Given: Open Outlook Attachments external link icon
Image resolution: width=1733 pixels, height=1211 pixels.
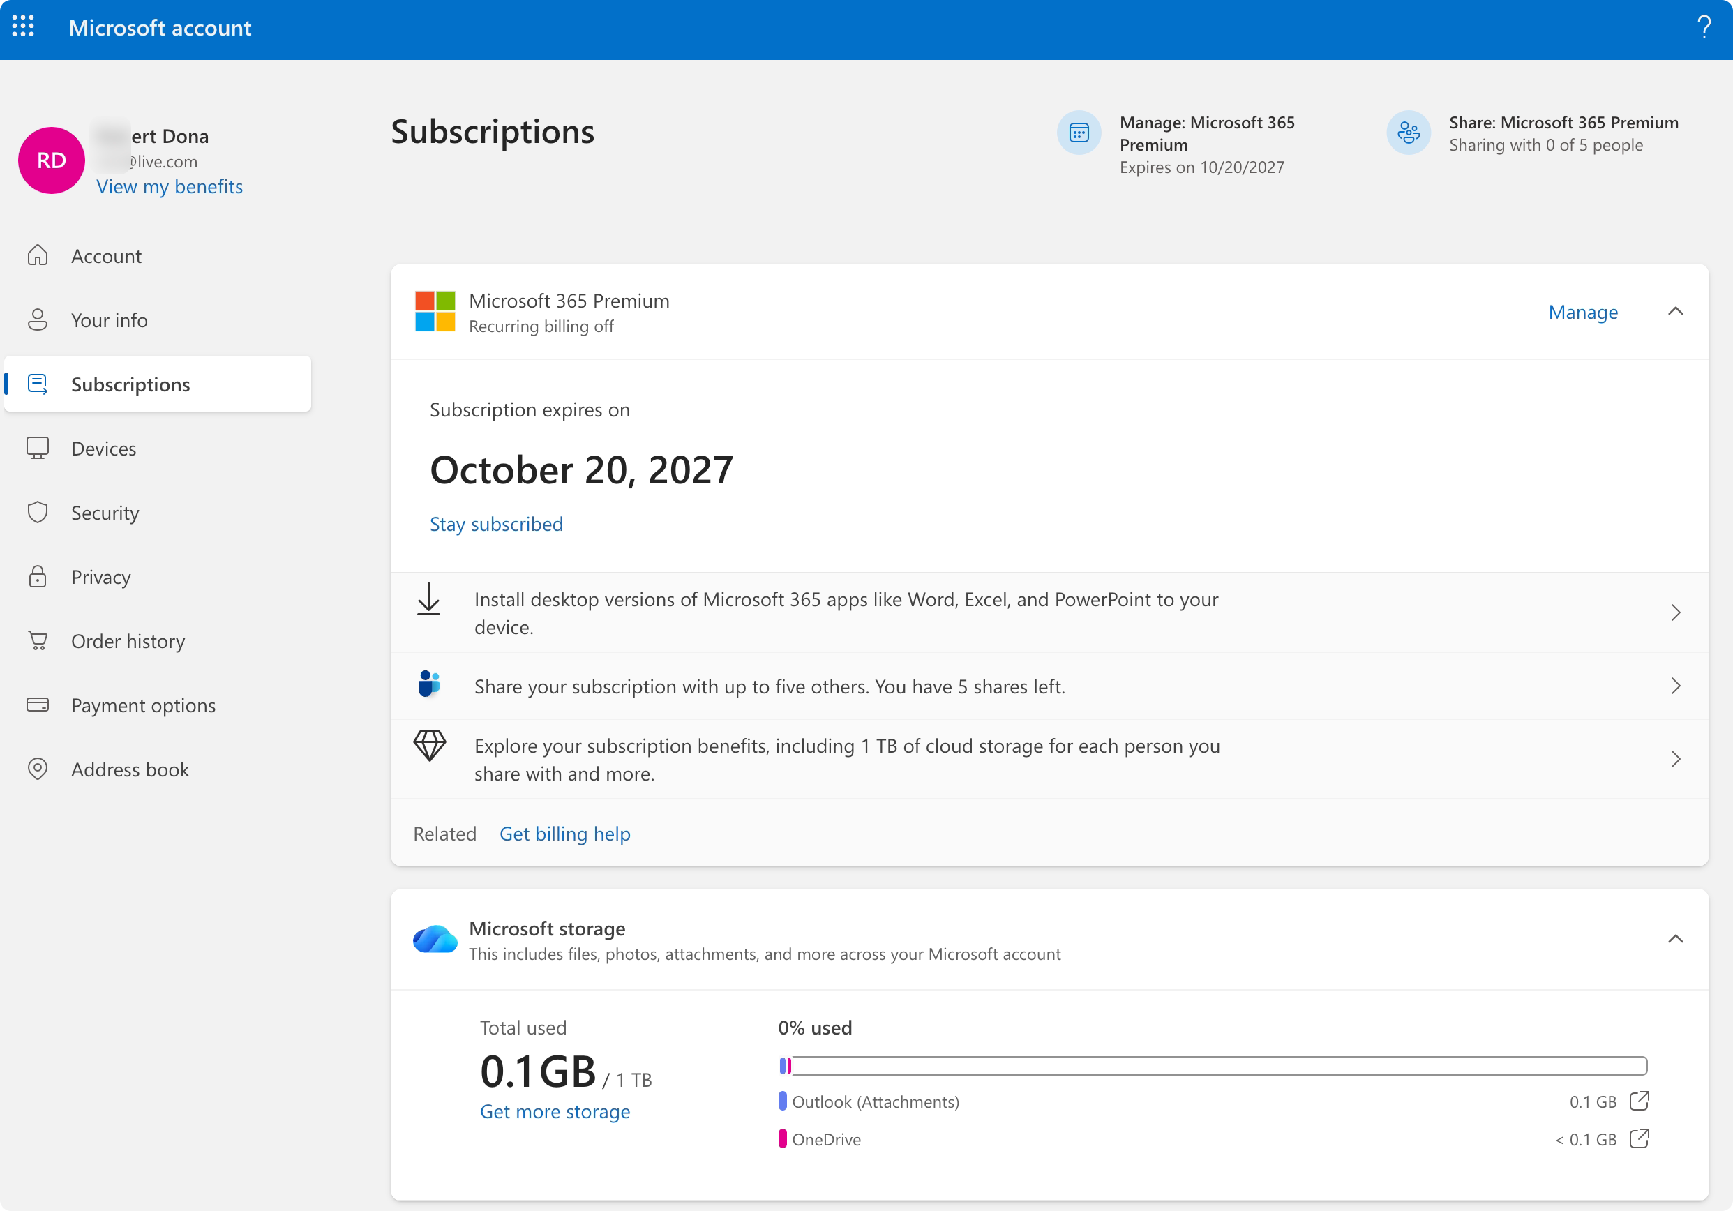Looking at the screenshot, I should coord(1639,1101).
